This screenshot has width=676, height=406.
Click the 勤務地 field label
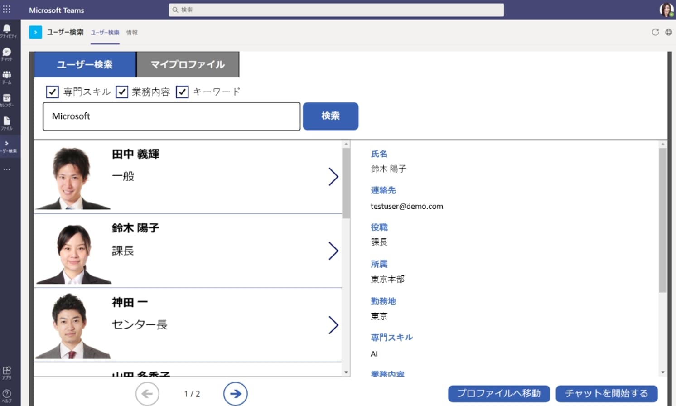point(383,301)
